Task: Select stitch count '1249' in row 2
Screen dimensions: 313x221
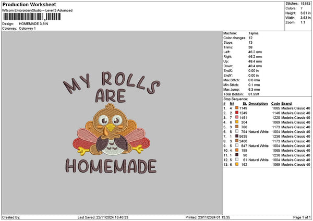Action: point(243,113)
